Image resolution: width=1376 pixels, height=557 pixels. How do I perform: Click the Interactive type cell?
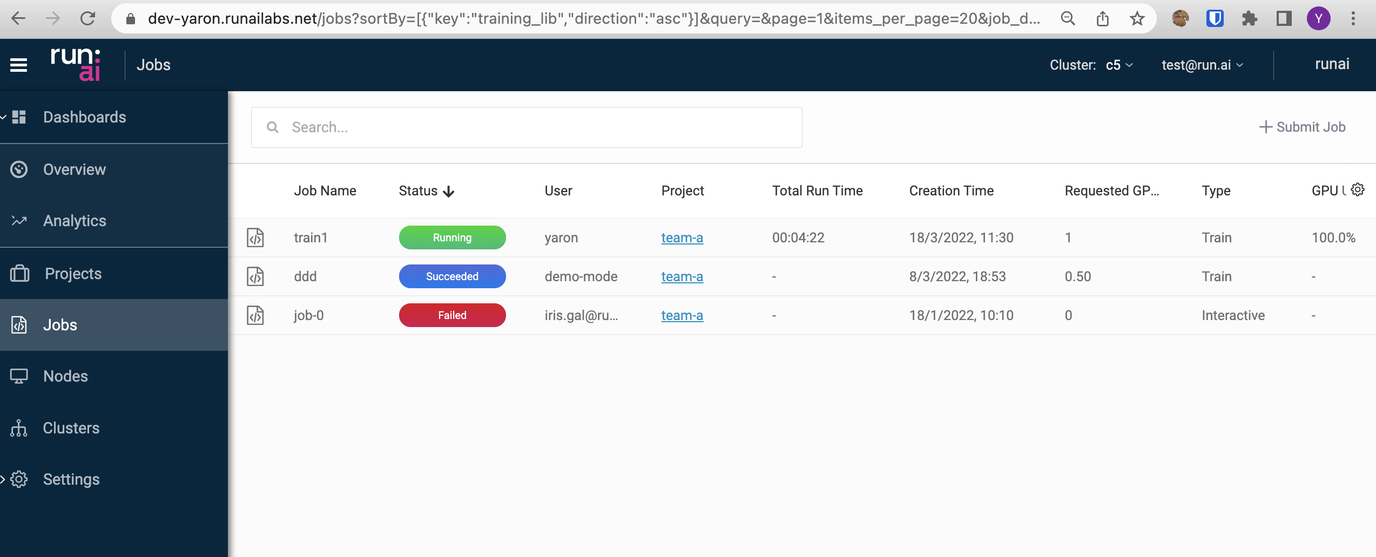tap(1233, 315)
